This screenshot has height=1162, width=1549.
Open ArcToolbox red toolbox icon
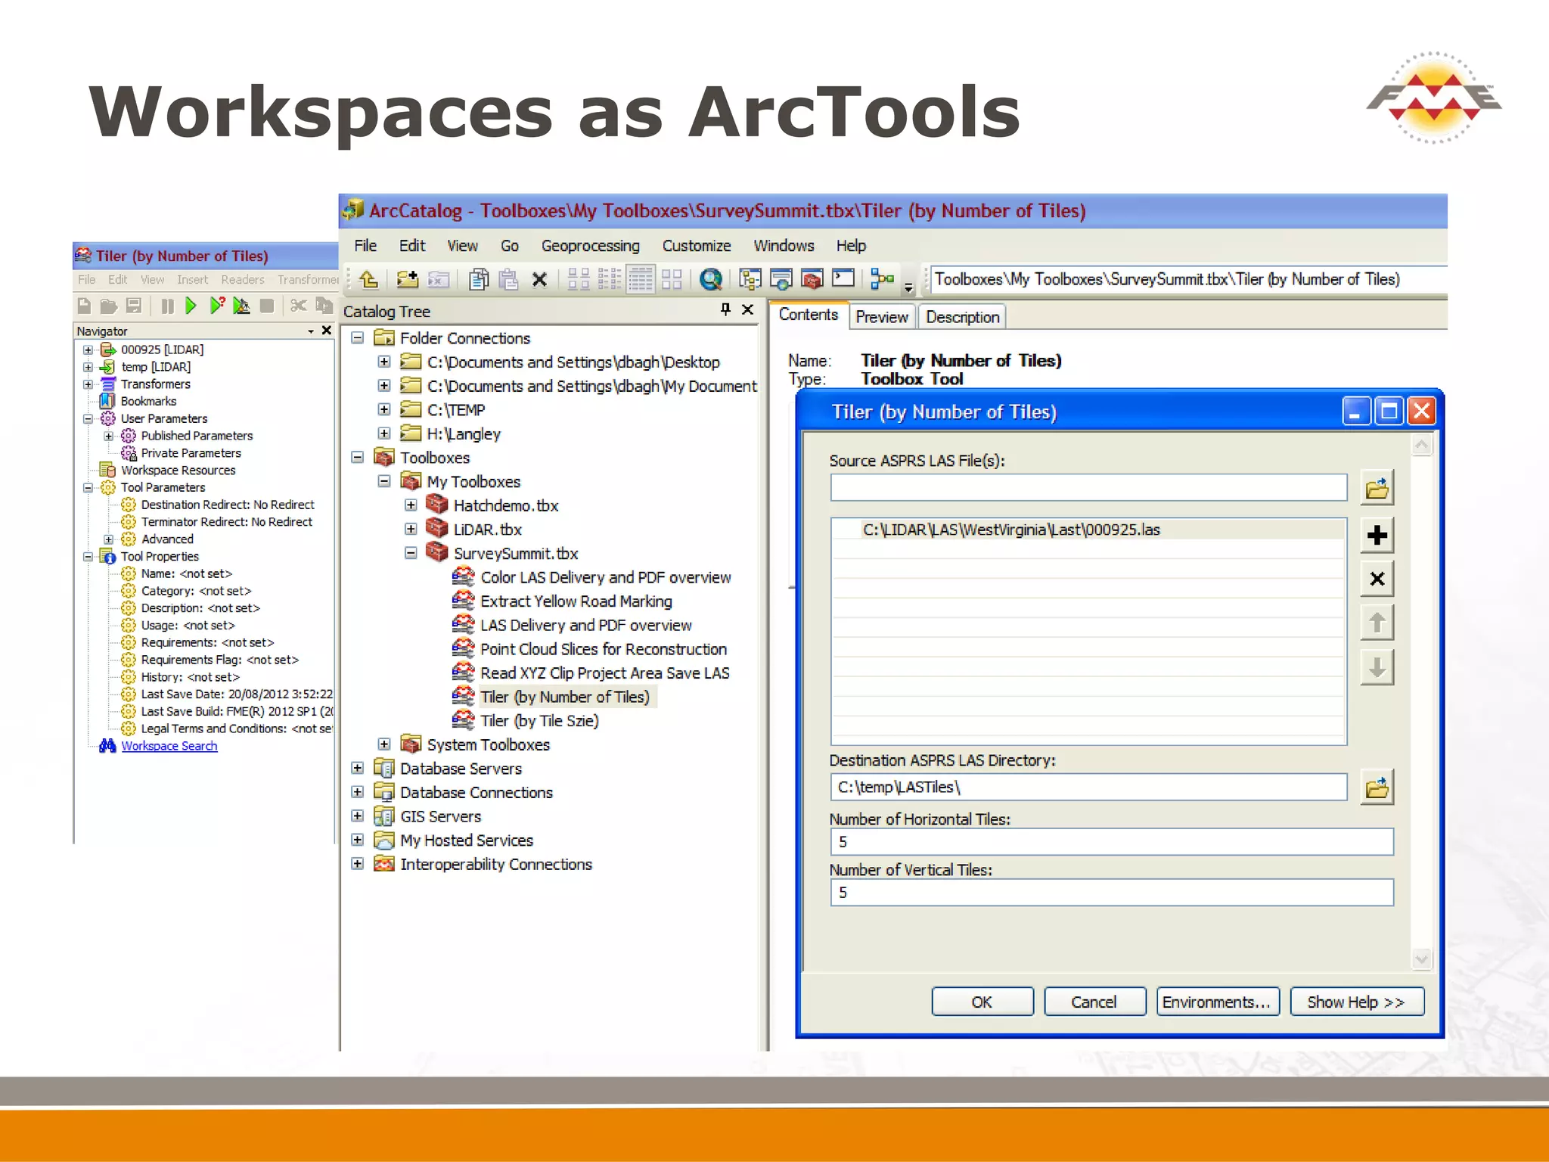point(812,280)
